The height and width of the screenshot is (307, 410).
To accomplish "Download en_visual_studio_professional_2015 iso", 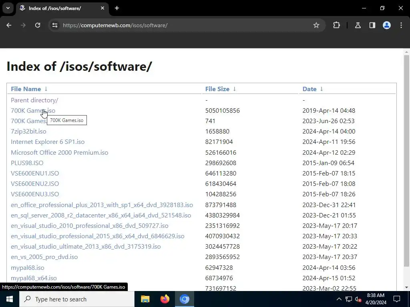I will click(98, 237).
